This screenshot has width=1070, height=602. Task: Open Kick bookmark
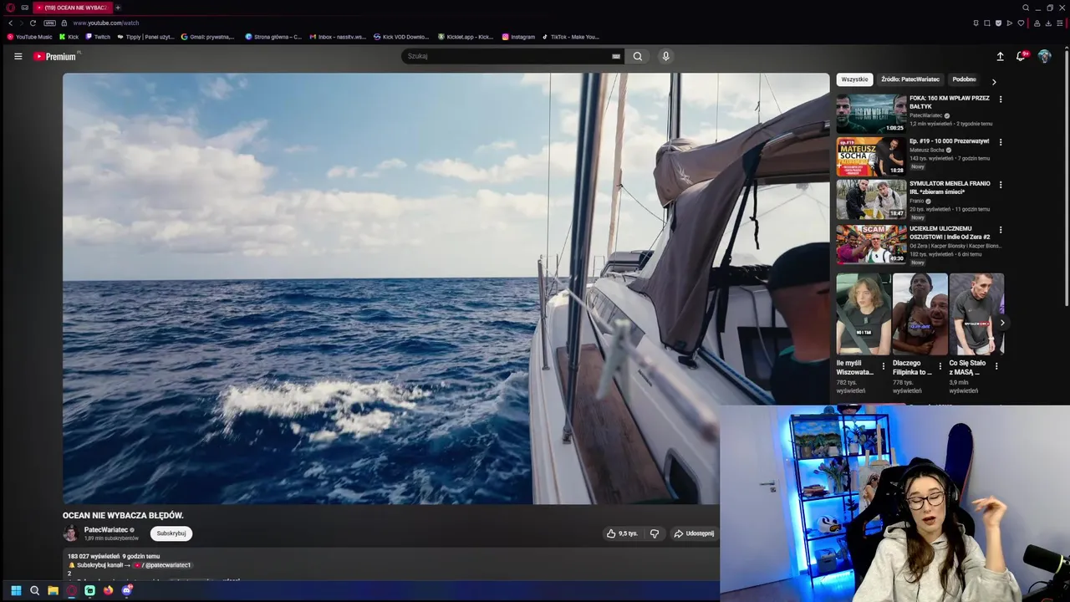(69, 37)
